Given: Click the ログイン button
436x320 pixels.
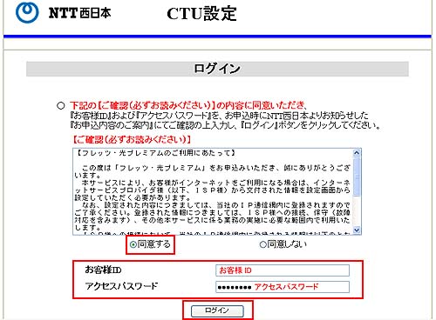Looking at the screenshot, I should 217,310.
